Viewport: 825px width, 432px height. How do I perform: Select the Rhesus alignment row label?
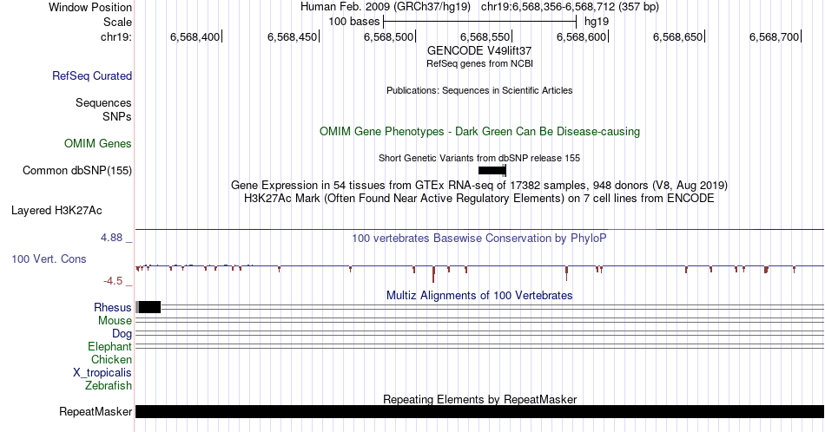click(113, 307)
